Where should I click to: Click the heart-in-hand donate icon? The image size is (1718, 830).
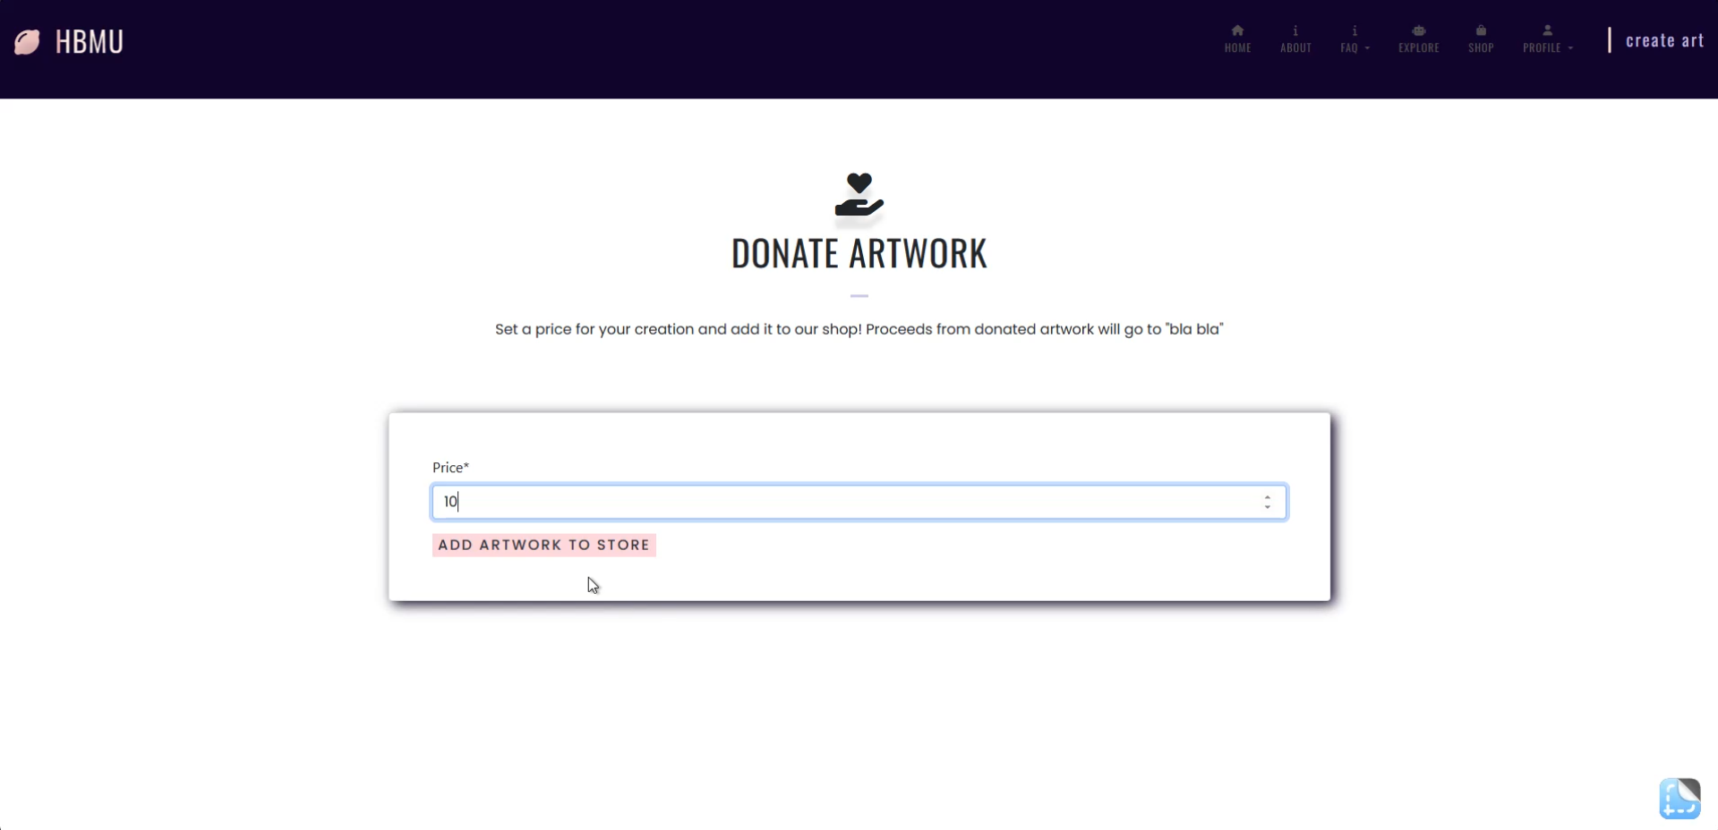[x=859, y=194]
